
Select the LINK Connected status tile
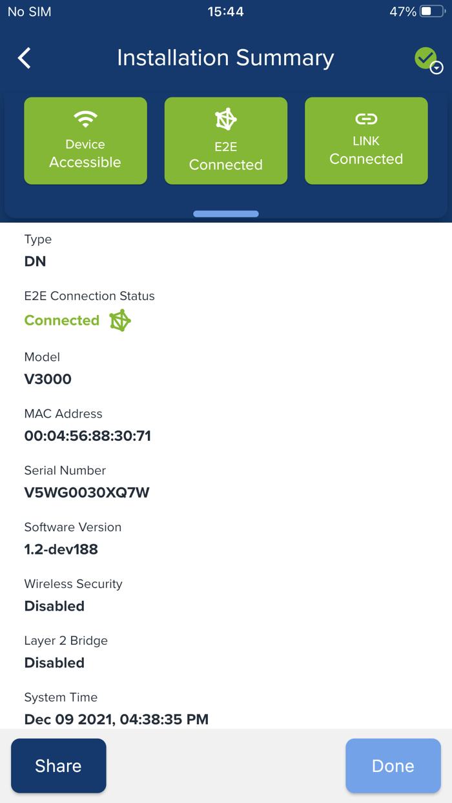(366, 141)
